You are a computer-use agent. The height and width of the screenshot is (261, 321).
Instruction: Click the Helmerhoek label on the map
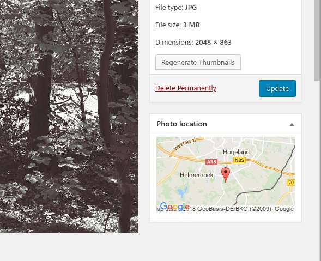197,175
